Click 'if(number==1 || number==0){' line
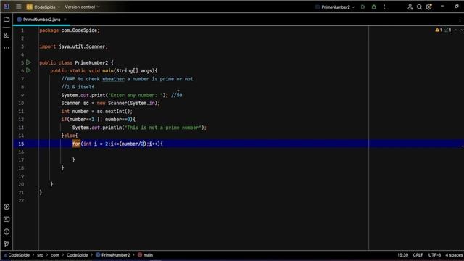464x261 pixels. (x=99, y=120)
